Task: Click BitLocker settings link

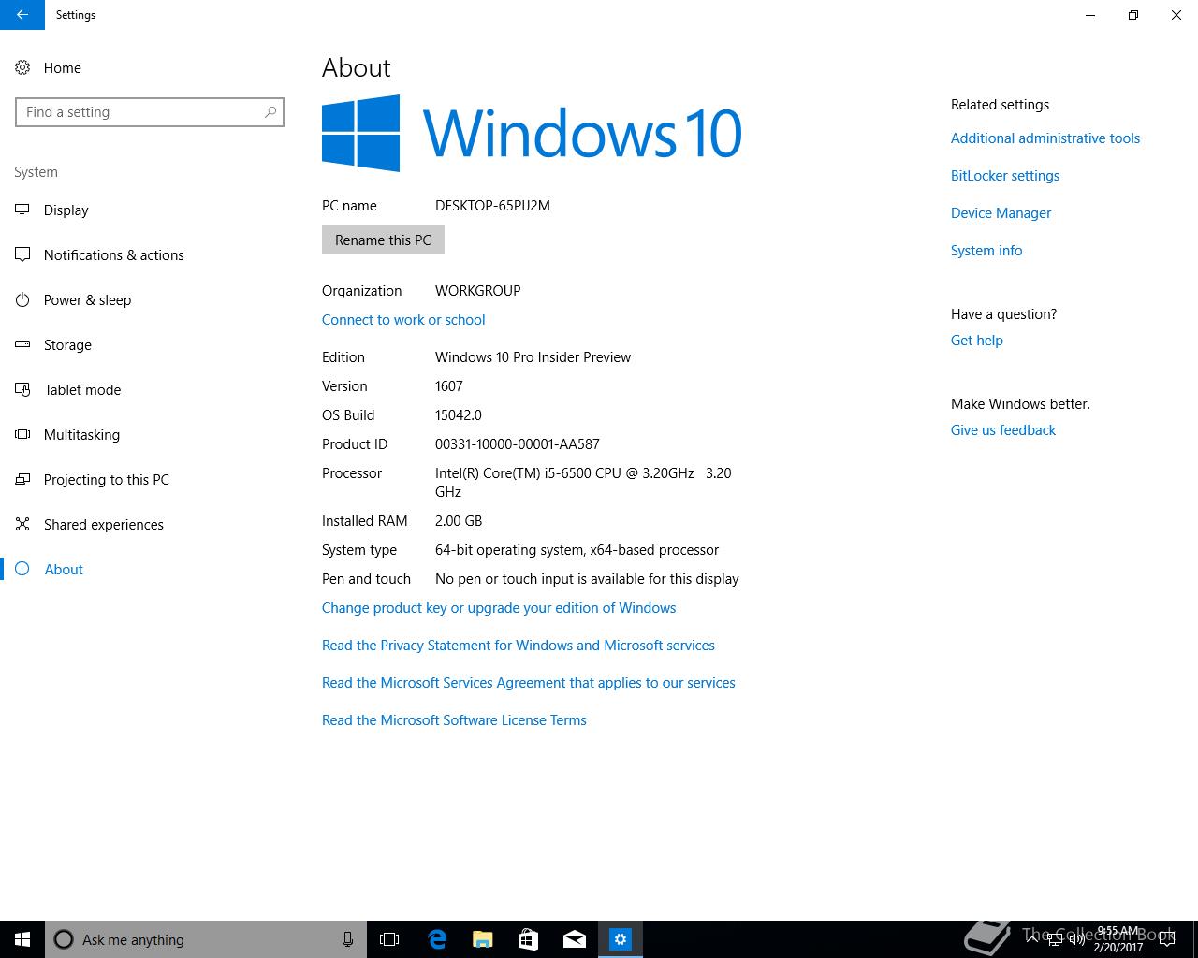Action: pyautogui.click(x=1005, y=176)
